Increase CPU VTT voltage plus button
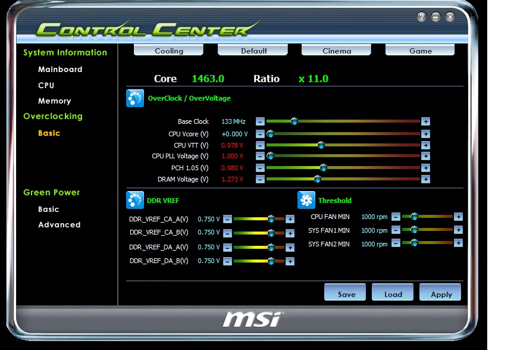The image size is (514, 350). click(x=425, y=145)
